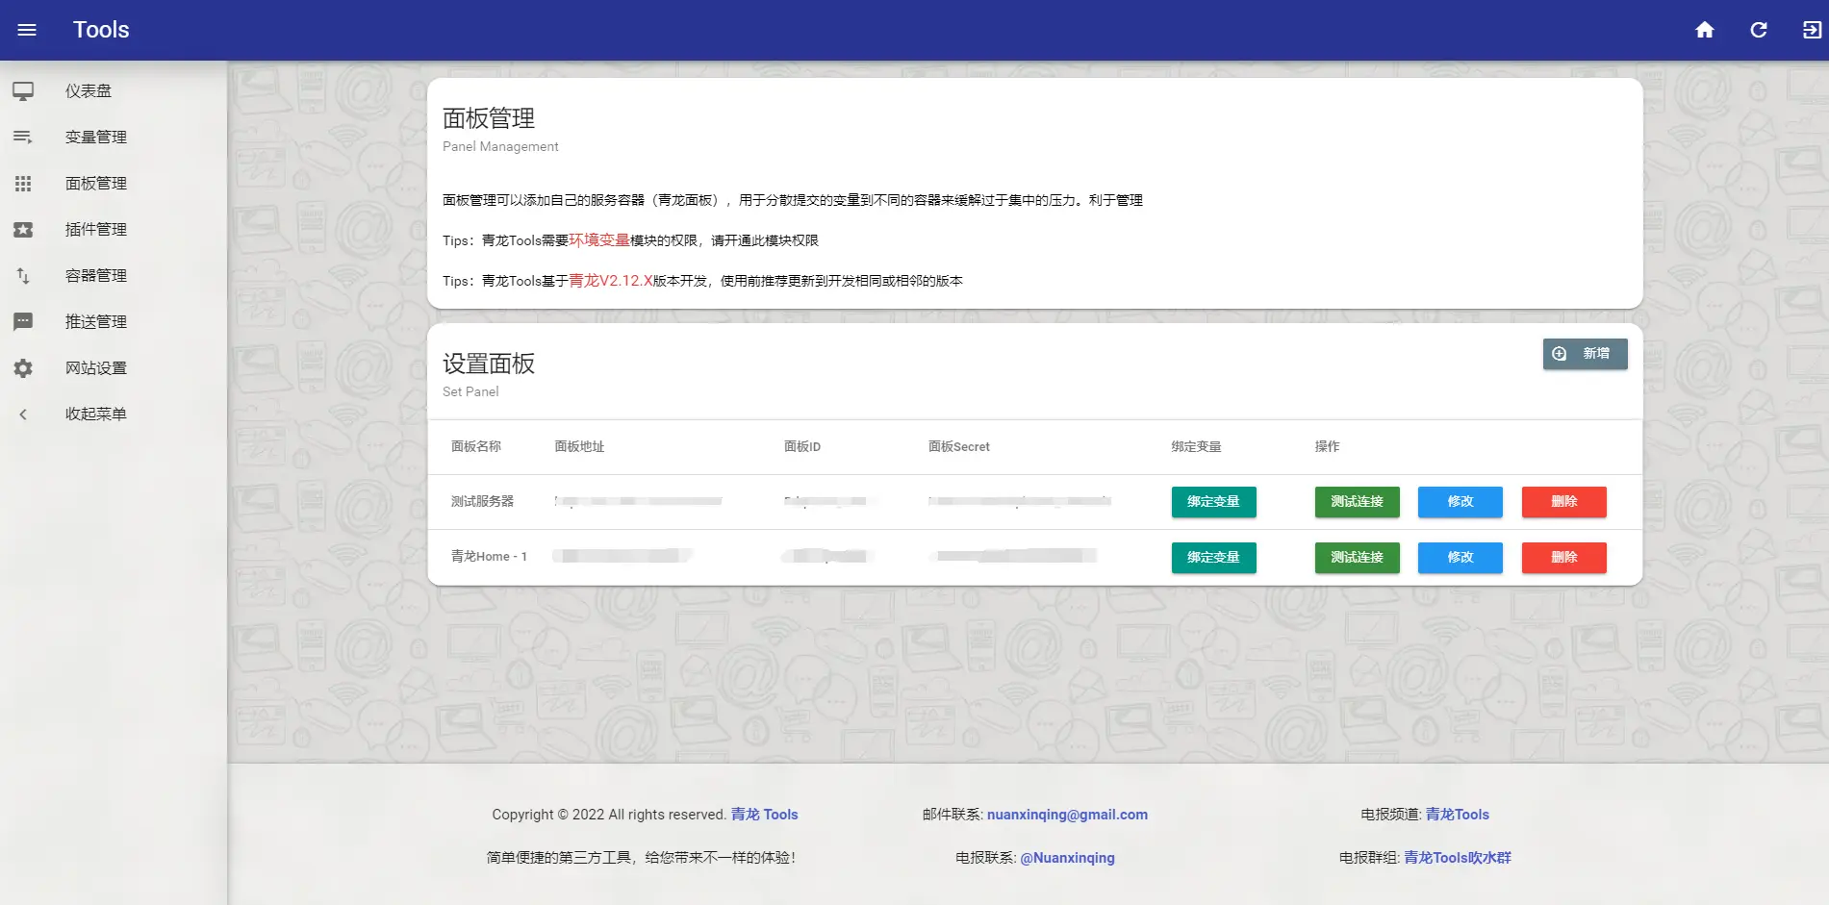Click the plugin management star icon
Screen dimensions: 1829x905
[23, 230]
